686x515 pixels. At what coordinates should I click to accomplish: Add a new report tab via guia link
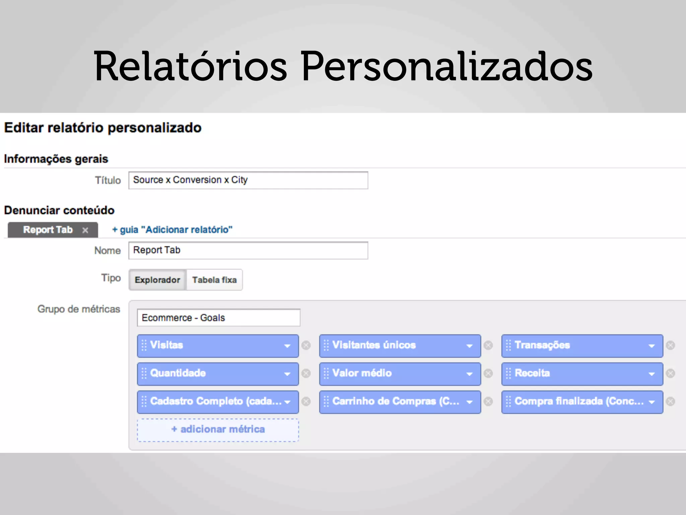tap(172, 230)
